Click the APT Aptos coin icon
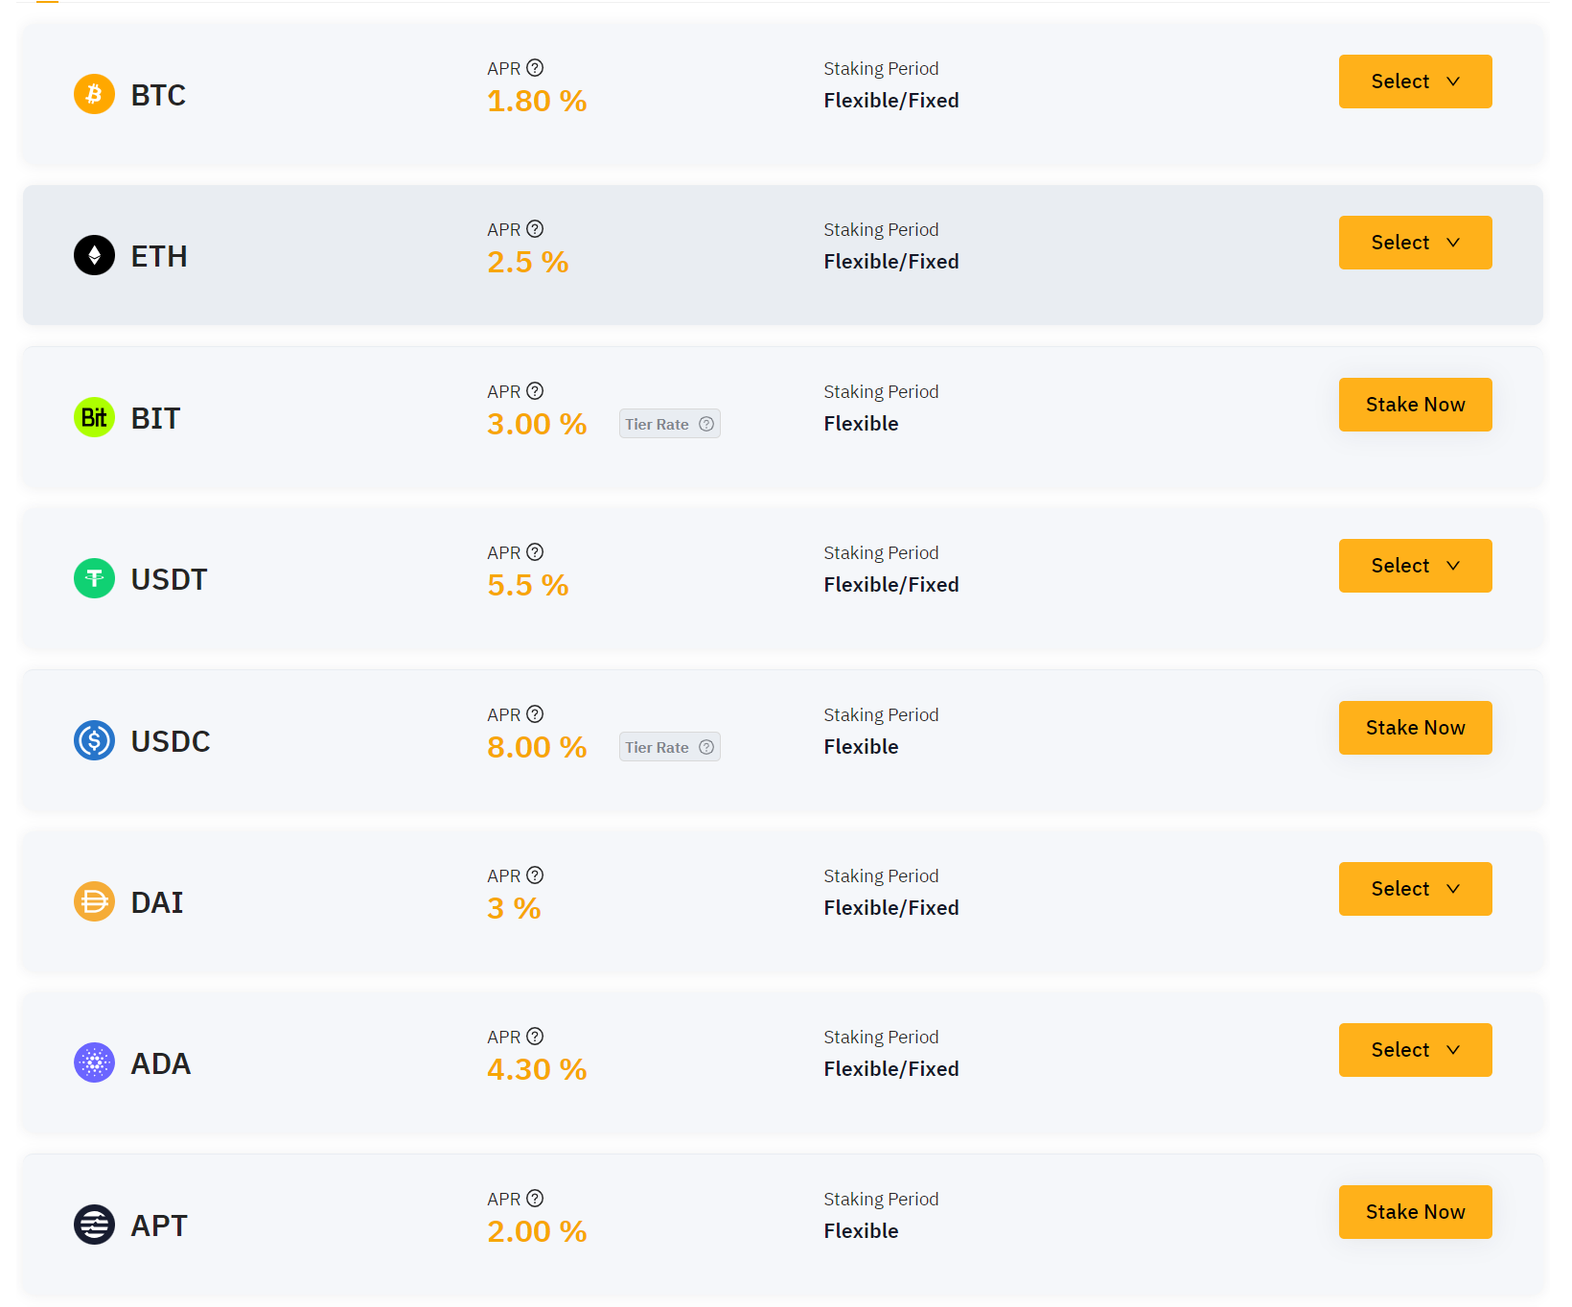 (94, 1225)
